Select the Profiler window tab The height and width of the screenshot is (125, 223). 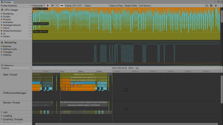tap(7, 2)
